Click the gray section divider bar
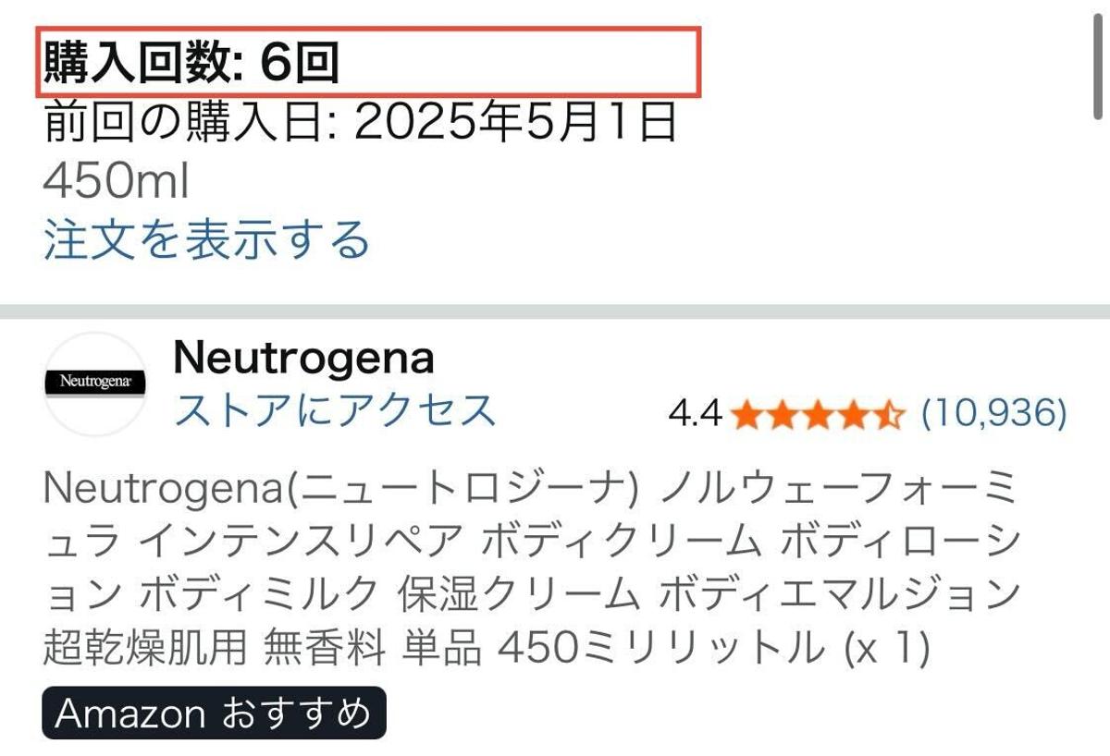1110x756 pixels. (x=555, y=311)
